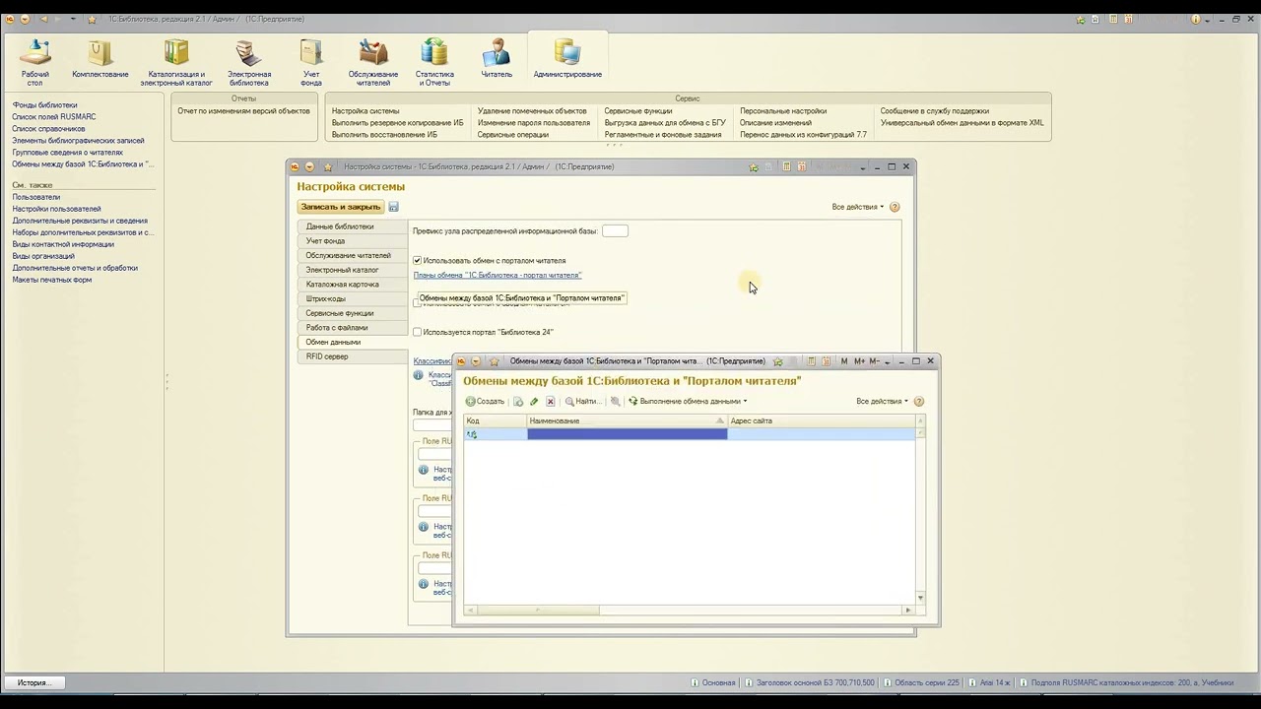Image resolution: width=1261 pixels, height=709 pixels.
Task: Open Все действия menu in Настройка системы
Action: 858,207
